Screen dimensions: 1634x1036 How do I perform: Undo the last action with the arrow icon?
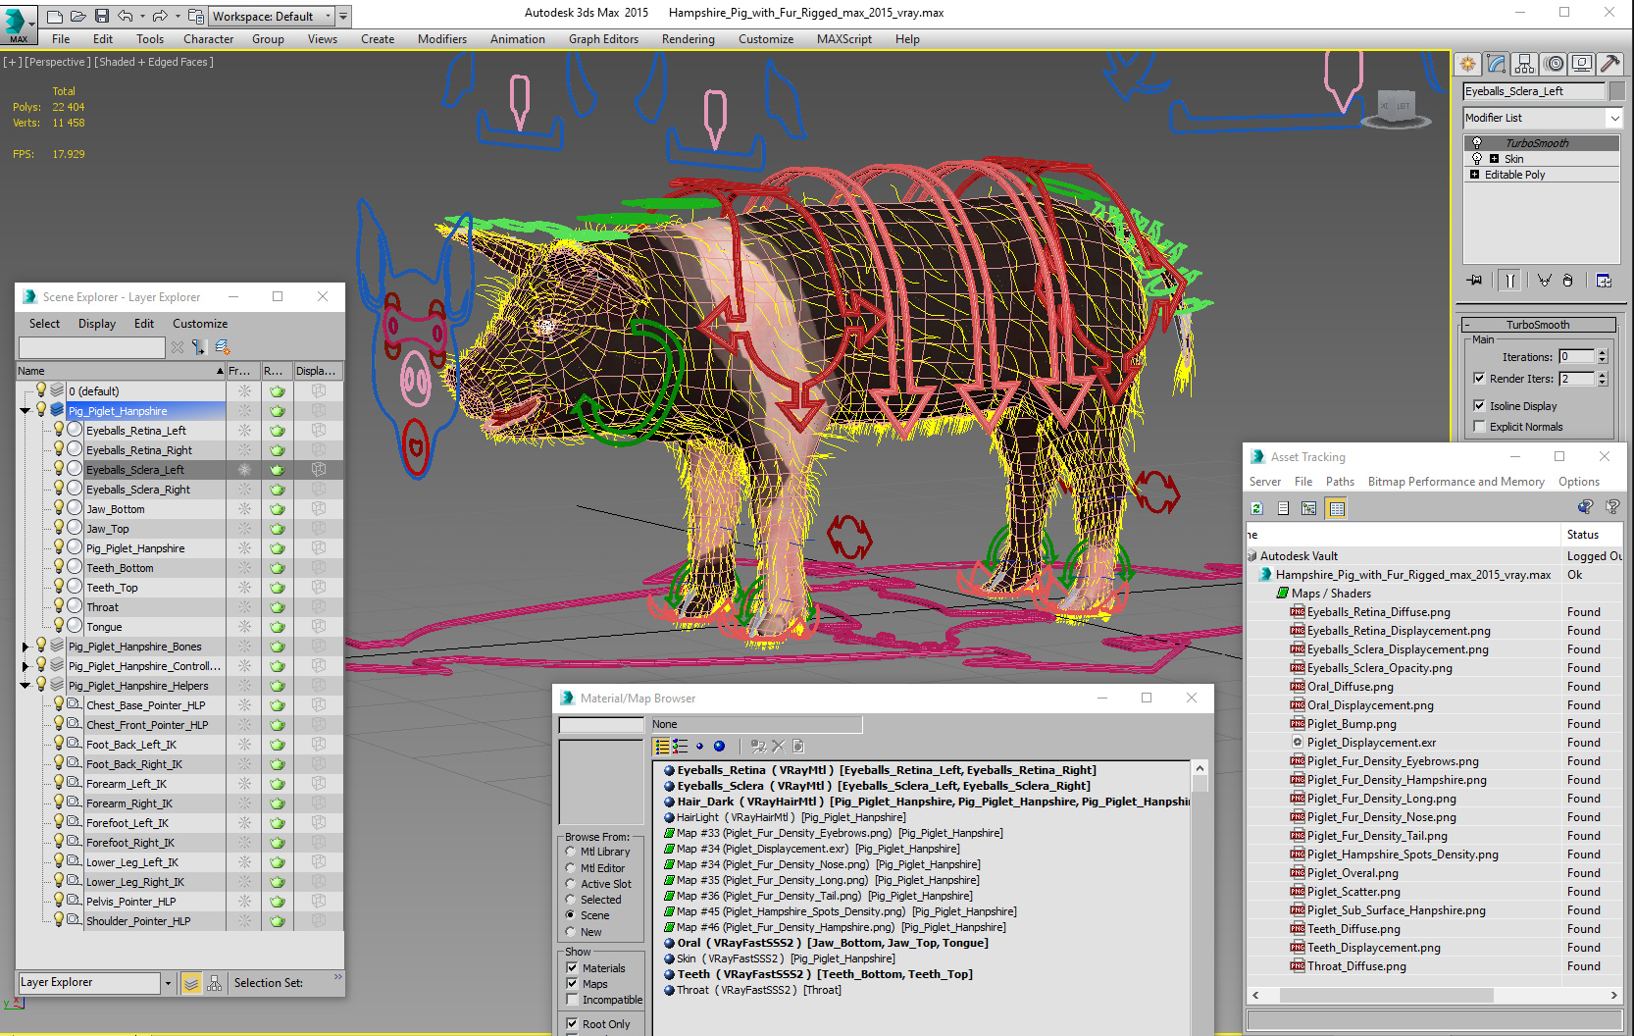click(125, 16)
